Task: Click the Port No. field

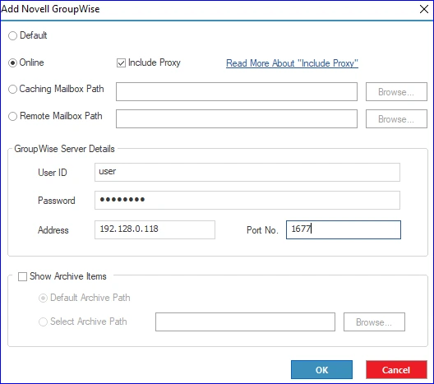Action: [x=344, y=229]
